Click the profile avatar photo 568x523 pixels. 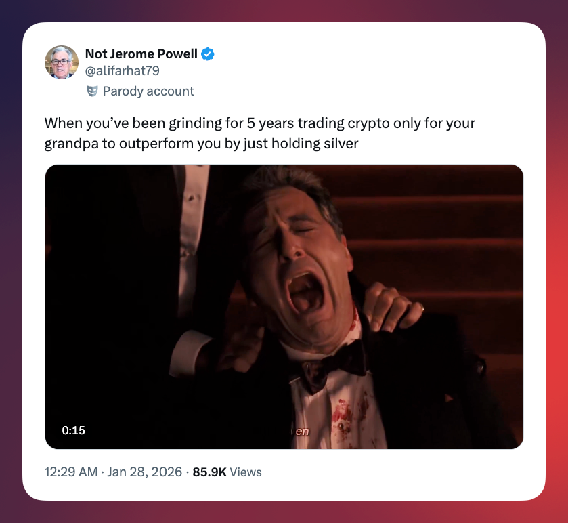62,63
